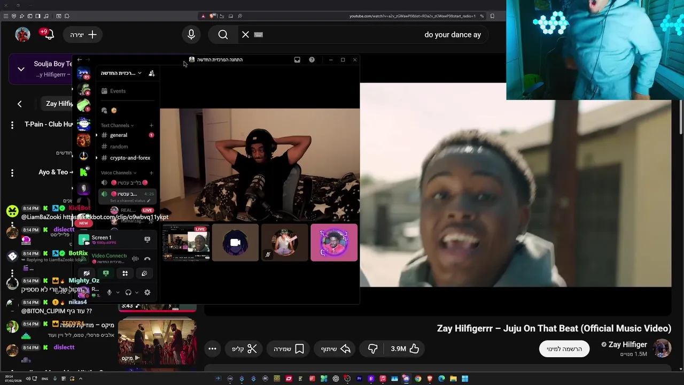Open Discord inbox icon in title bar

coord(297,60)
